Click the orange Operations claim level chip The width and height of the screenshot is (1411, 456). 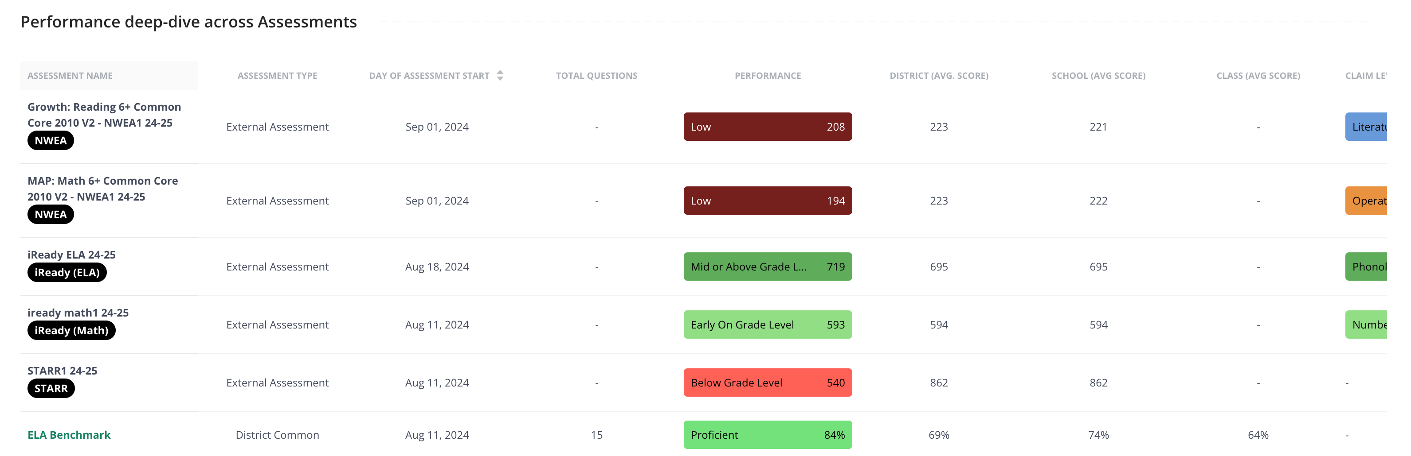click(x=1366, y=201)
